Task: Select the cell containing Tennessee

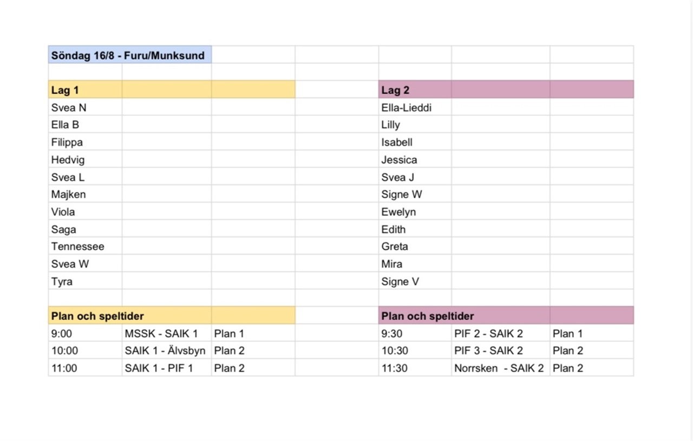Action: (86, 246)
